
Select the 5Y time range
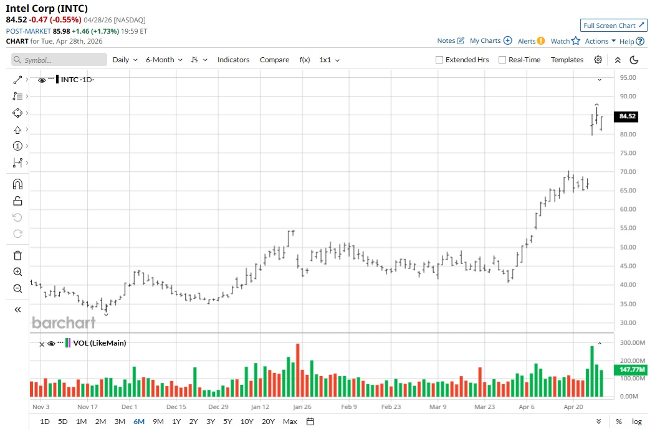pos(227,422)
